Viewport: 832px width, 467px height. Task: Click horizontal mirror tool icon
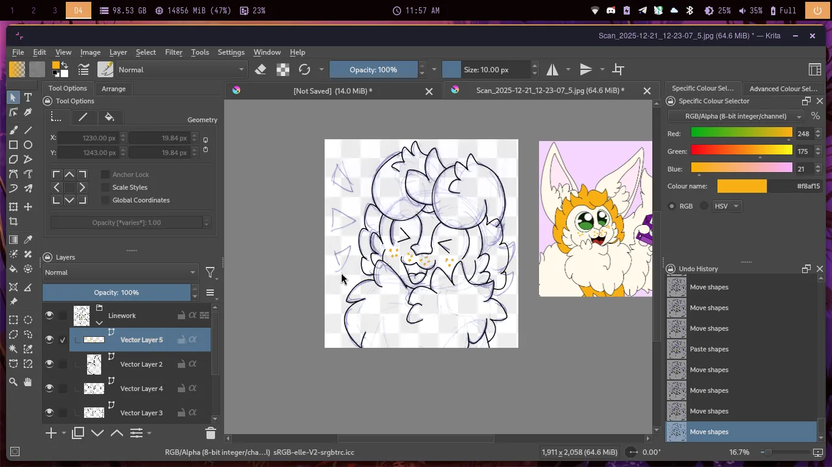(552, 70)
